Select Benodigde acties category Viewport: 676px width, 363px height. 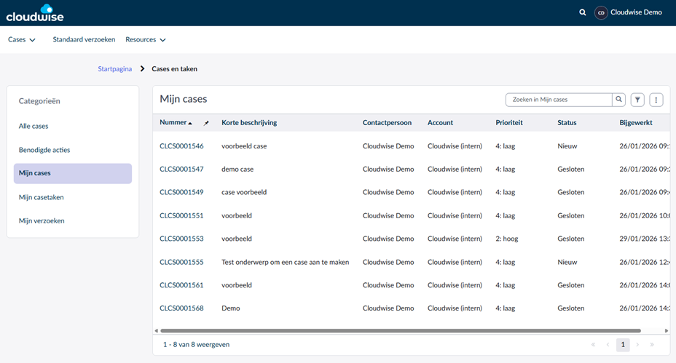point(44,150)
